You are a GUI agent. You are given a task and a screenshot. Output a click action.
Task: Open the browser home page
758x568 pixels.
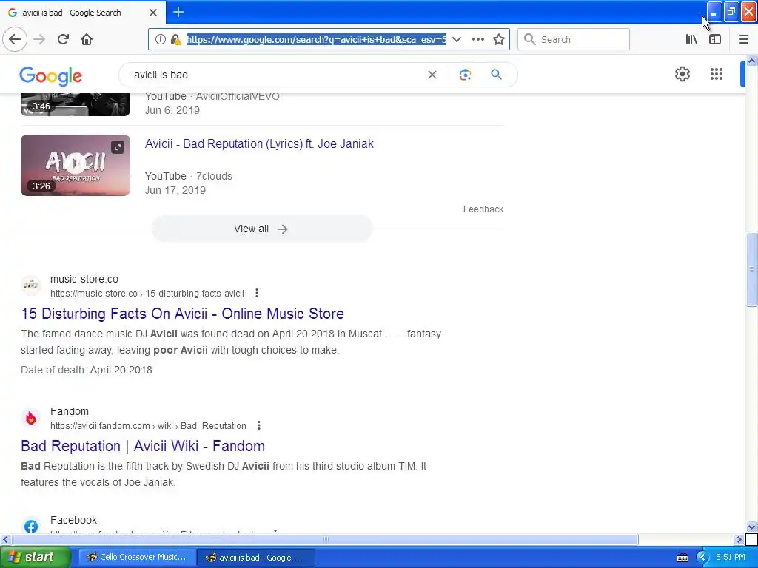pos(87,39)
